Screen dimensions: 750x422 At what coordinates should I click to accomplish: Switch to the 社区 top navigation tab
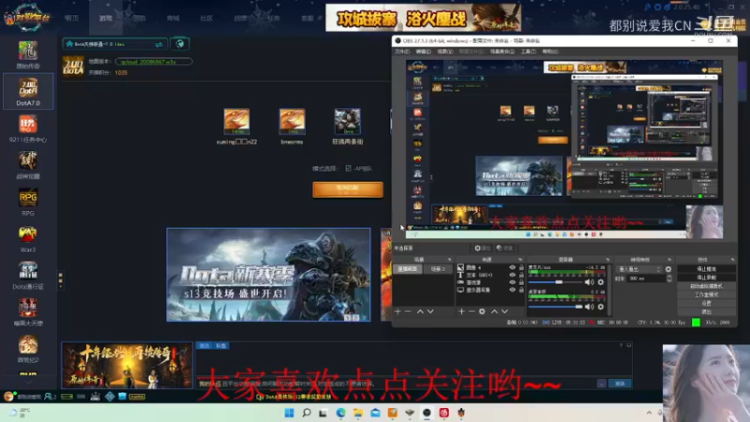206,18
